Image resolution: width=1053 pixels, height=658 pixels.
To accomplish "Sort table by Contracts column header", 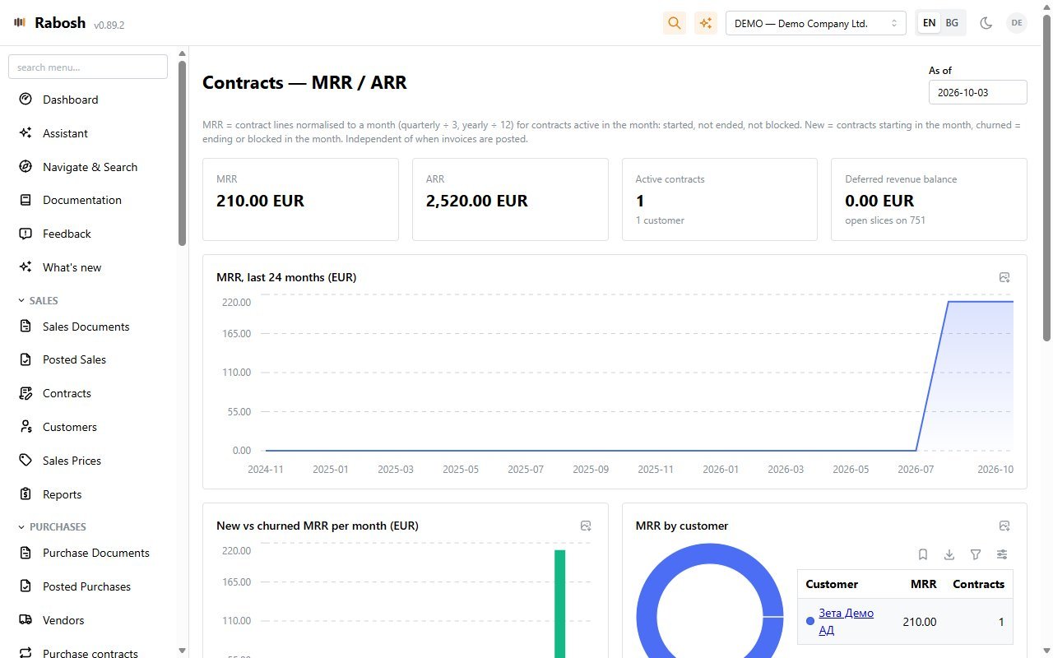I will tap(978, 584).
